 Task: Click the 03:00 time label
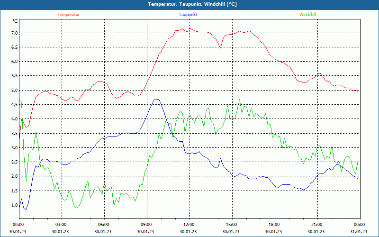62,224
